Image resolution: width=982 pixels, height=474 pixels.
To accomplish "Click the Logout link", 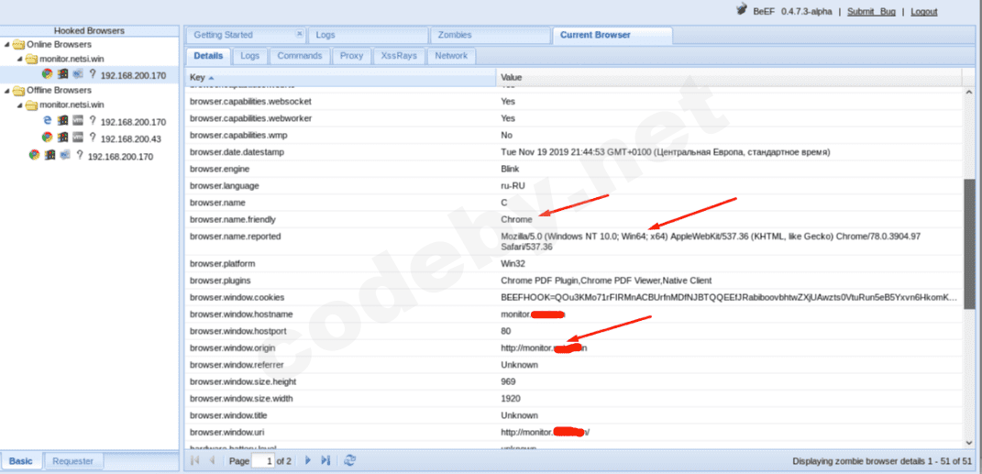I will pyautogui.click(x=923, y=11).
